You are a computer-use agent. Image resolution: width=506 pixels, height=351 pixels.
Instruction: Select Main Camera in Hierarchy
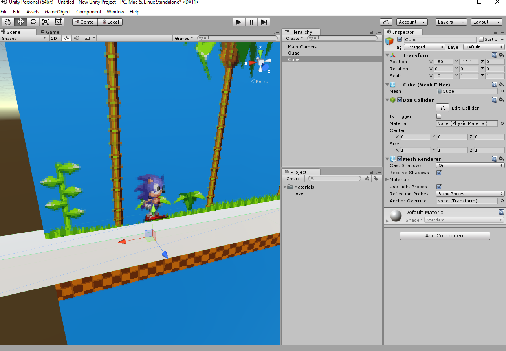coord(303,47)
